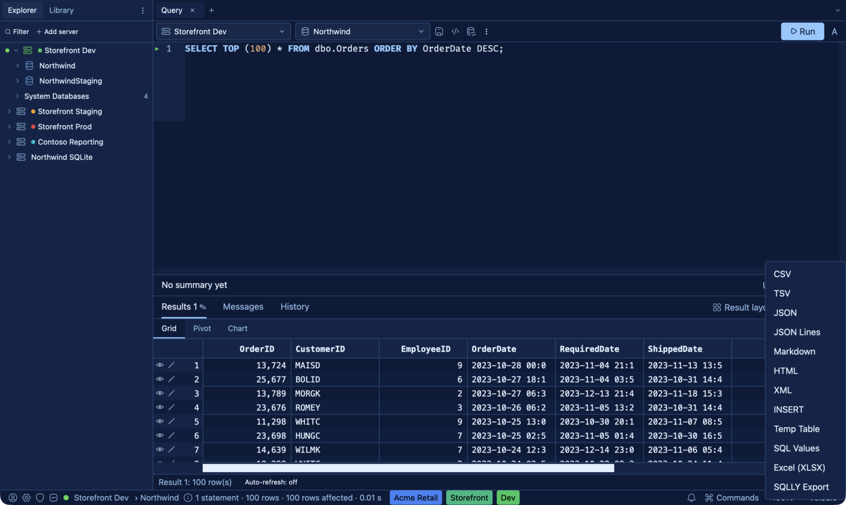Click the run gutter arrow on line 1
Viewport: 846px width, 505px height.
[157, 49]
